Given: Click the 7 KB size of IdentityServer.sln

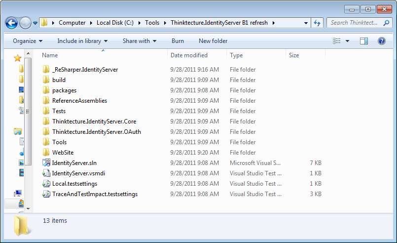Looking at the screenshot, I should (316, 163).
